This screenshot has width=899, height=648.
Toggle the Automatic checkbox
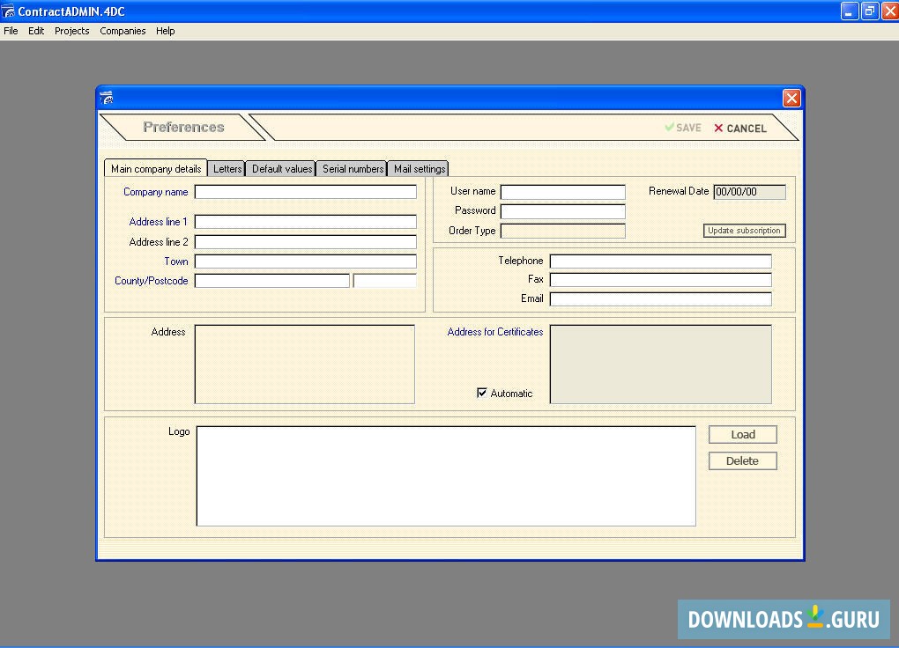tap(482, 393)
